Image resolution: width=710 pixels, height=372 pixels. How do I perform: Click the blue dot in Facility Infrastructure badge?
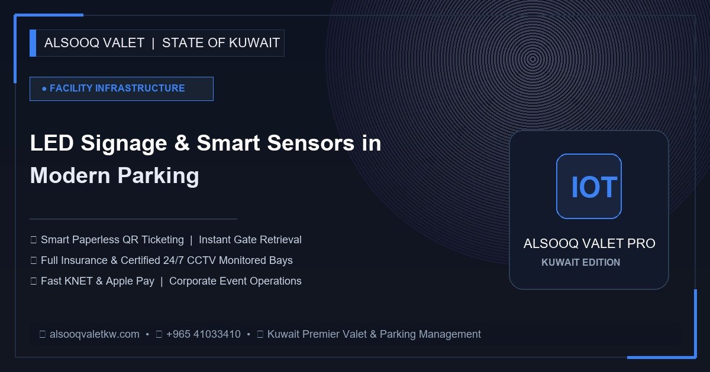tap(44, 89)
